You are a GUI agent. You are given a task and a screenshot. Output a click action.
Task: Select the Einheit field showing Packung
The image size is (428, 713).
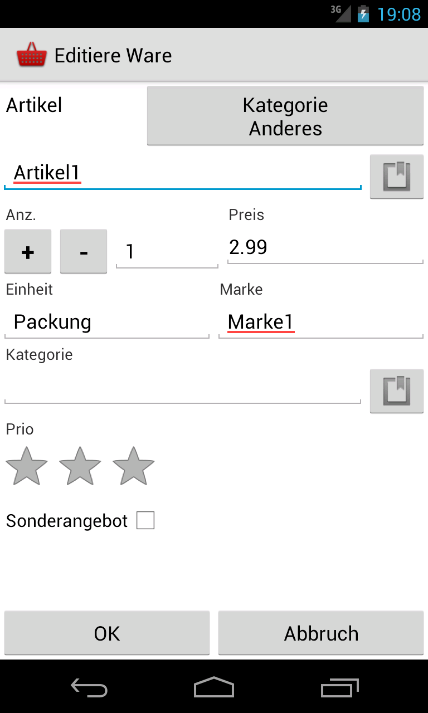point(107,323)
